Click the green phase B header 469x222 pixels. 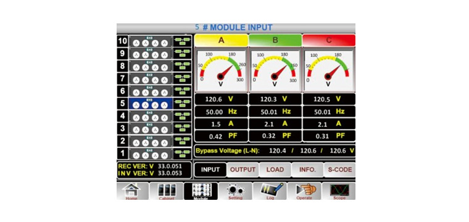click(275, 40)
